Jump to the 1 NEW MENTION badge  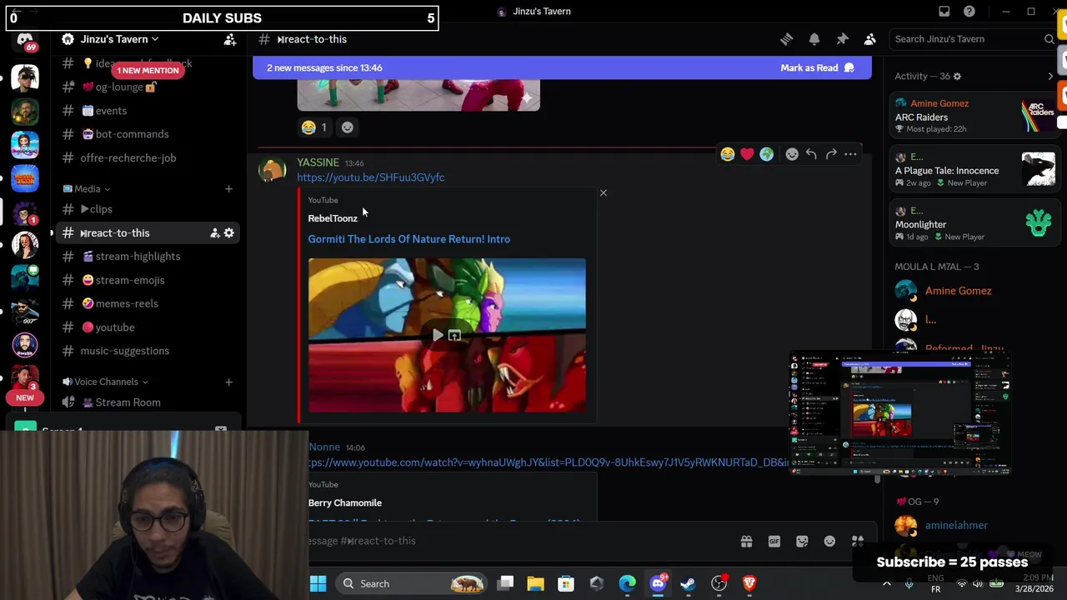(148, 71)
